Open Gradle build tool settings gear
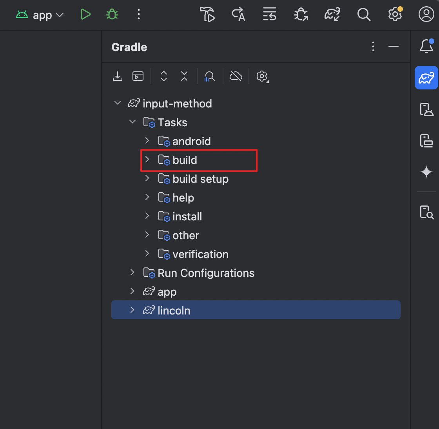439x429 pixels. 262,76
